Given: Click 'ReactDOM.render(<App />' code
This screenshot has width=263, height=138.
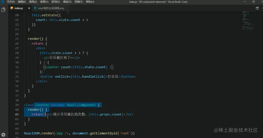Looking at the screenshot, I should pos(46,134).
